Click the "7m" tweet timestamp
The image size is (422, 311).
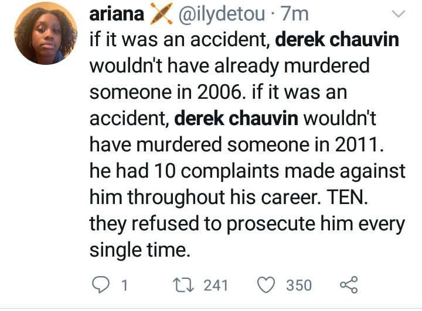[x=294, y=13]
